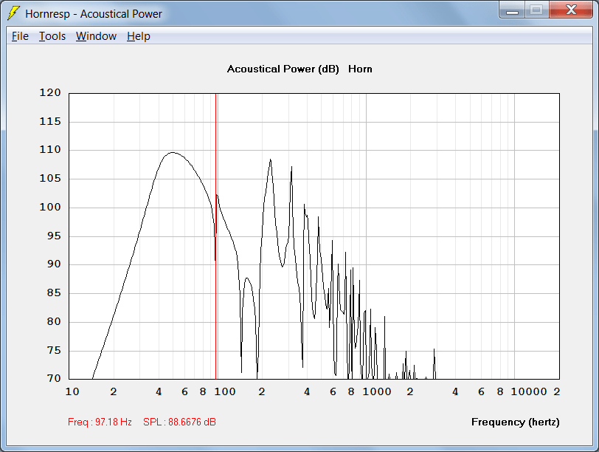Click the 110 y-axis label
599x452 pixels.
click(x=50, y=150)
